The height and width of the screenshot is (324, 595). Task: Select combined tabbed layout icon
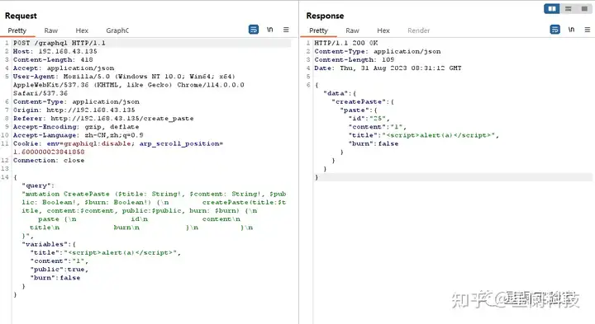coord(584,8)
